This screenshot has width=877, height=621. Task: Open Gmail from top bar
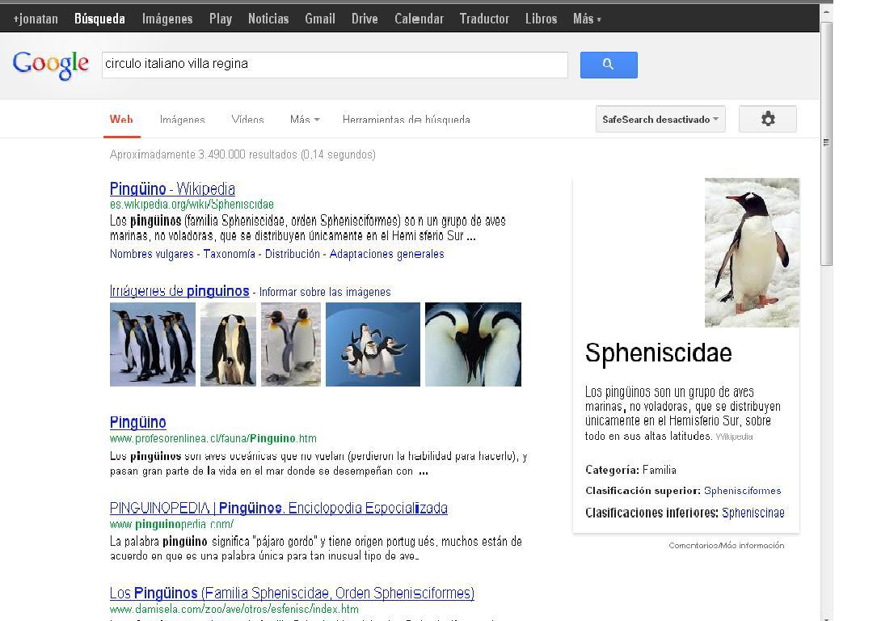[x=320, y=19]
